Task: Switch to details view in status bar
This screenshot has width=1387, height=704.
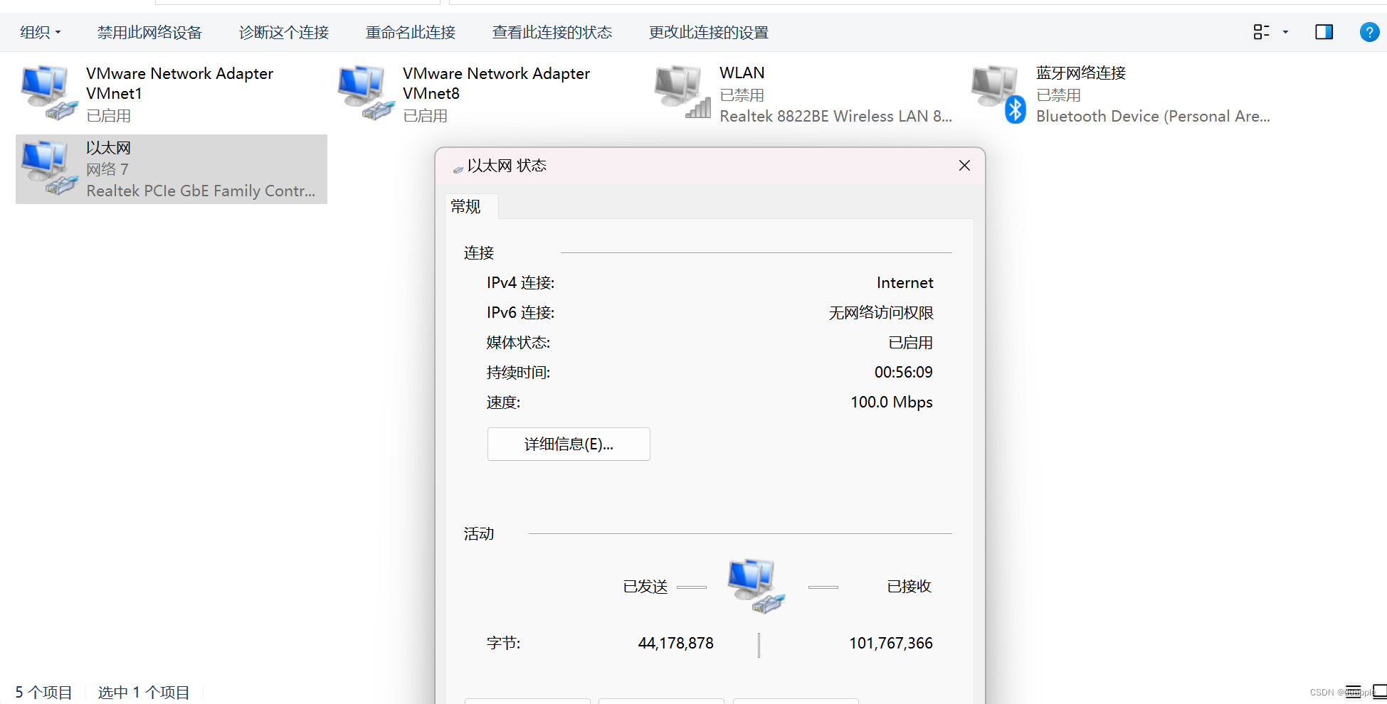Action: 1353,692
